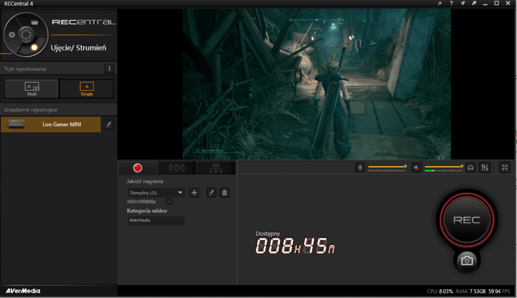Click the central swirl knob of the dial
Image resolution: width=517 pixels, height=298 pixels.
tap(26, 34)
